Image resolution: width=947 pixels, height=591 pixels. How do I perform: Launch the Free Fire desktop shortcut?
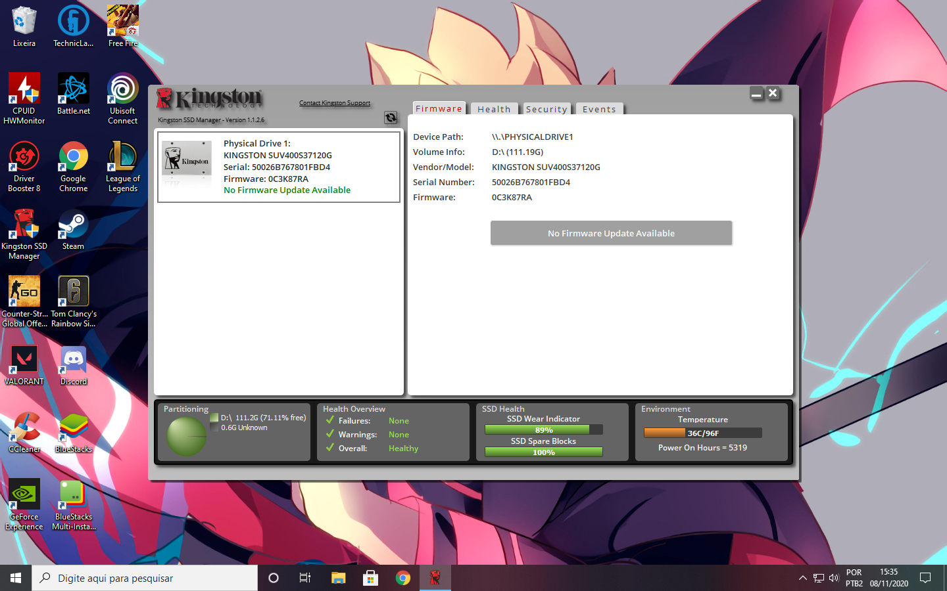(x=123, y=26)
